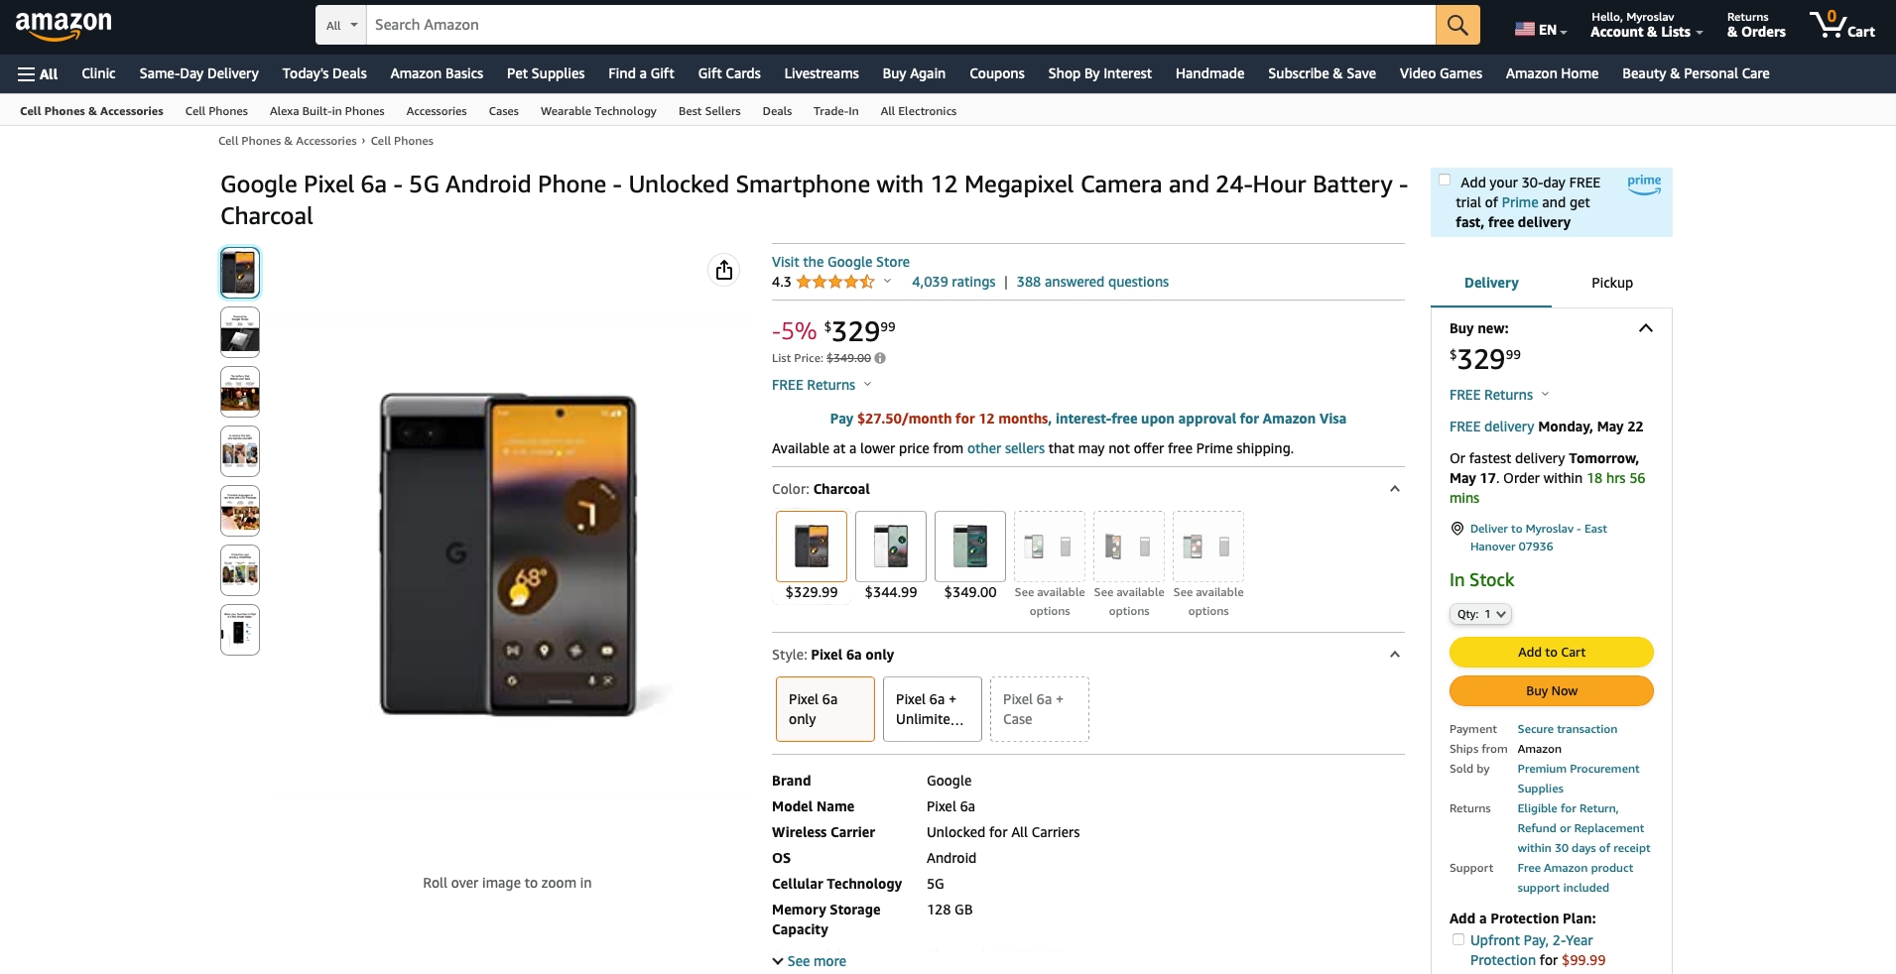Screen dimensions: 1896x974
Task: Switch to the Pickup tab
Action: pyautogui.click(x=1612, y=283)
